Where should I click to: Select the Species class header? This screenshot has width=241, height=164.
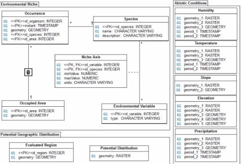(131, 19)
